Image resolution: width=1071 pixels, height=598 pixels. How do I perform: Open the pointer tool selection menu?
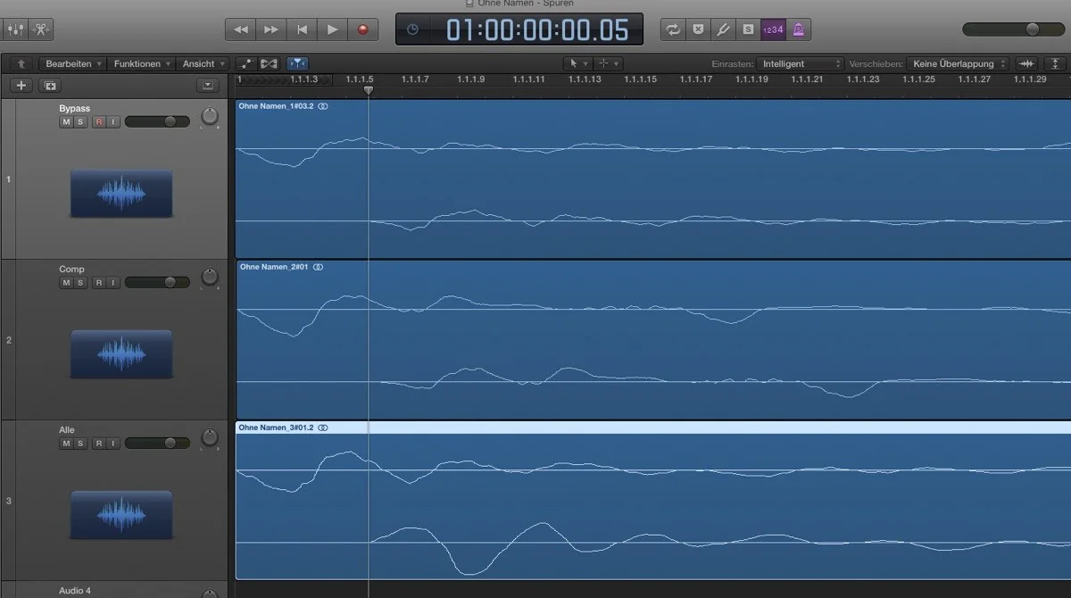[x=578, y=64]
